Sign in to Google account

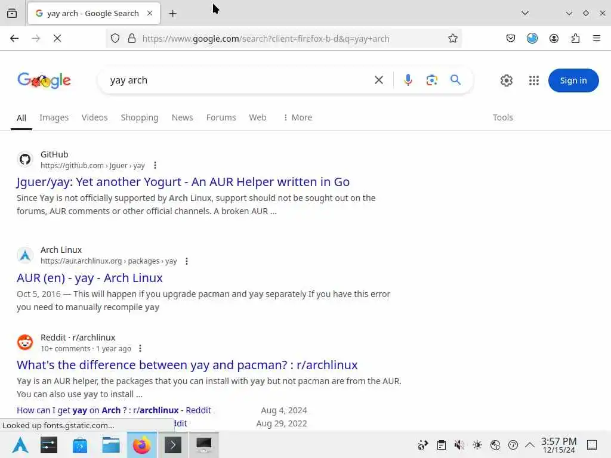point(573,81)
